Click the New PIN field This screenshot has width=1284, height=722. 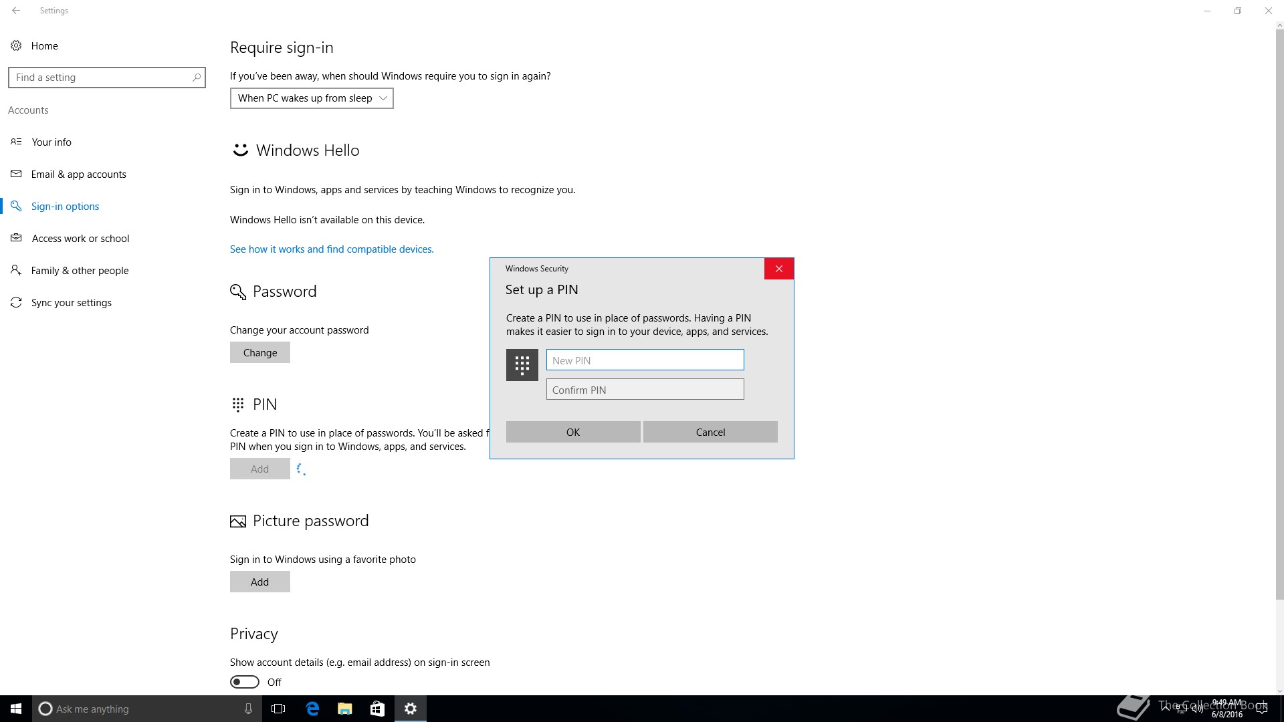click(645, 360)
